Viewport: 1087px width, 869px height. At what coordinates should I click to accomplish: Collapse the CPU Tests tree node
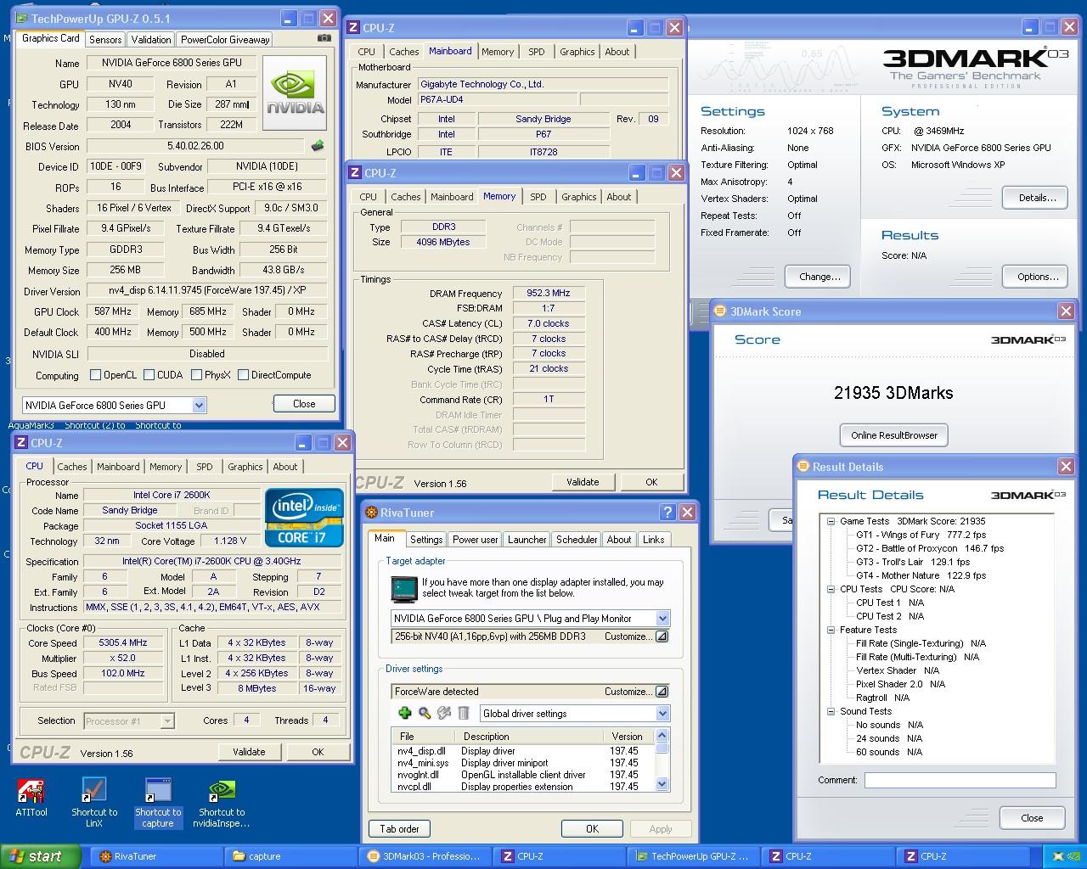click(x=831, y=589)
